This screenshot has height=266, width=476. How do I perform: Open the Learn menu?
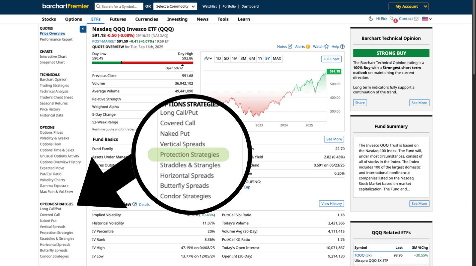click(244, 19)
